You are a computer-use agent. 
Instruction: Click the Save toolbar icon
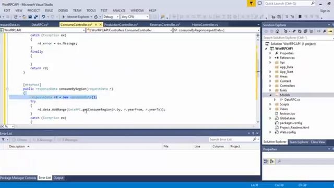tap(30, 17)
